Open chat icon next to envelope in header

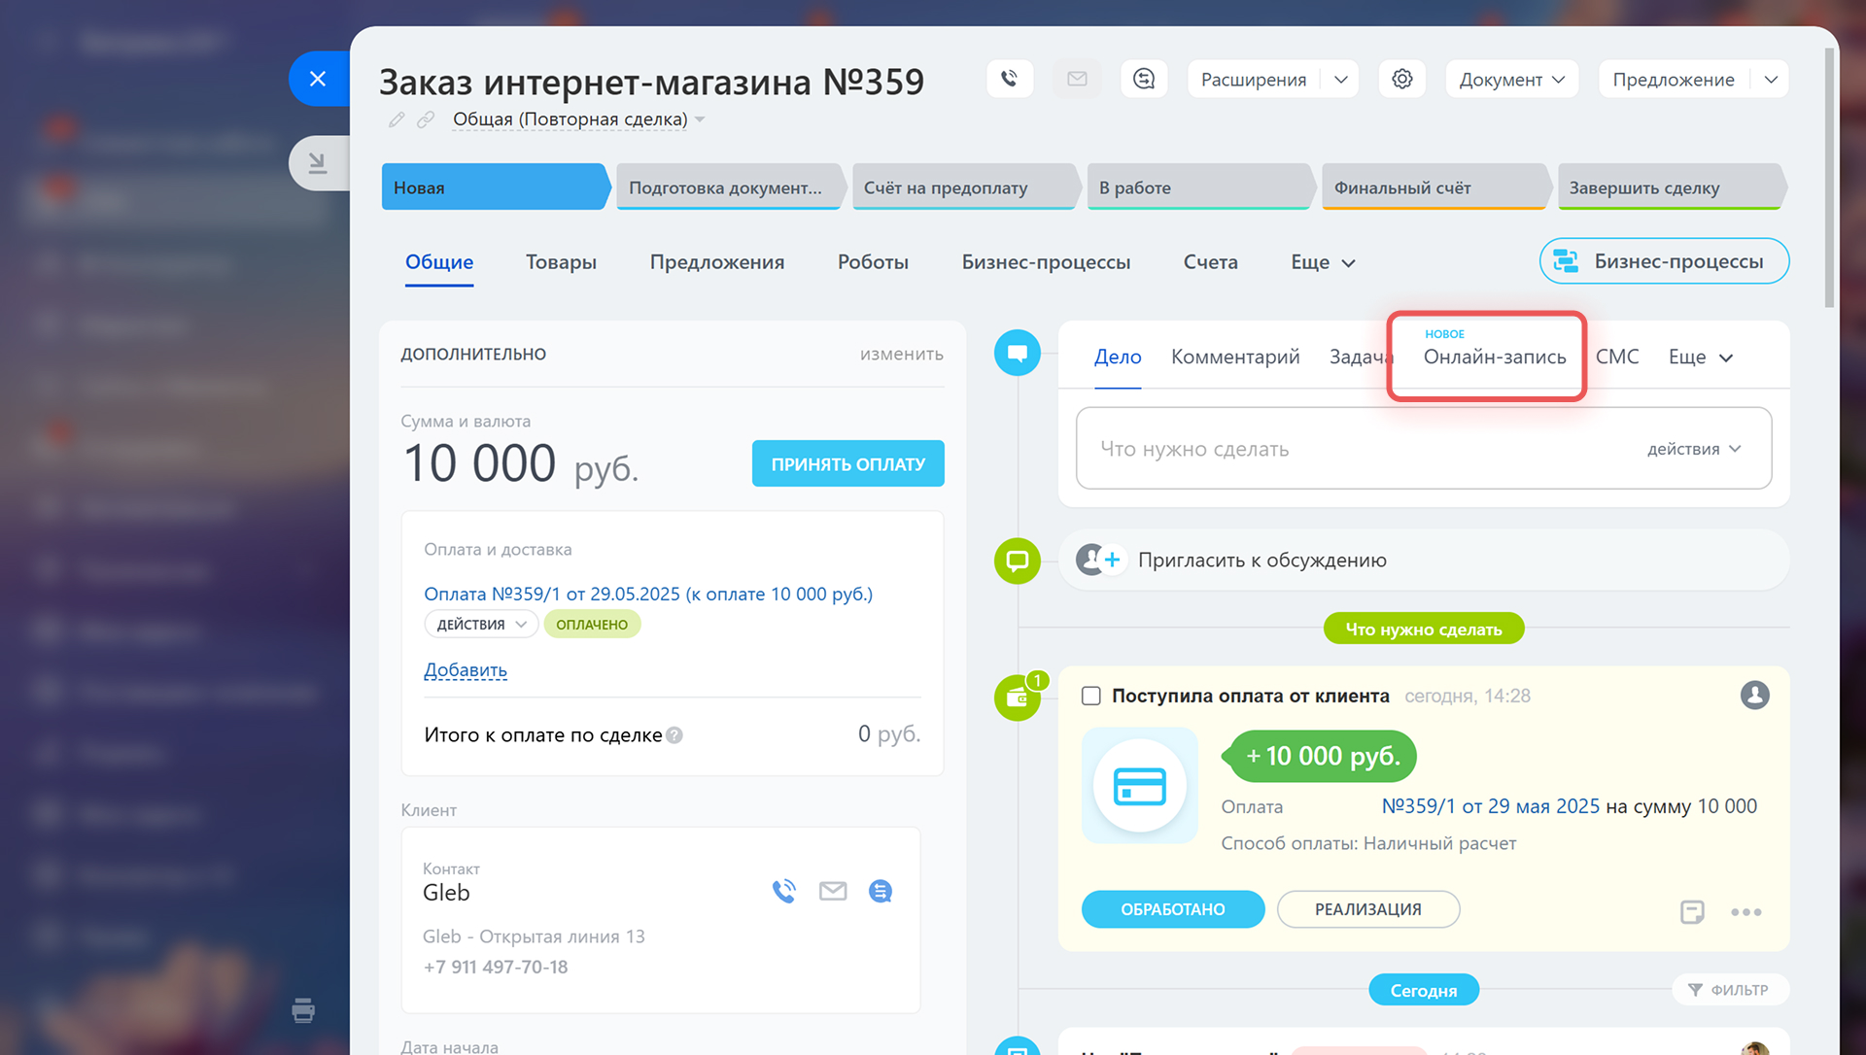point(1144,79)
